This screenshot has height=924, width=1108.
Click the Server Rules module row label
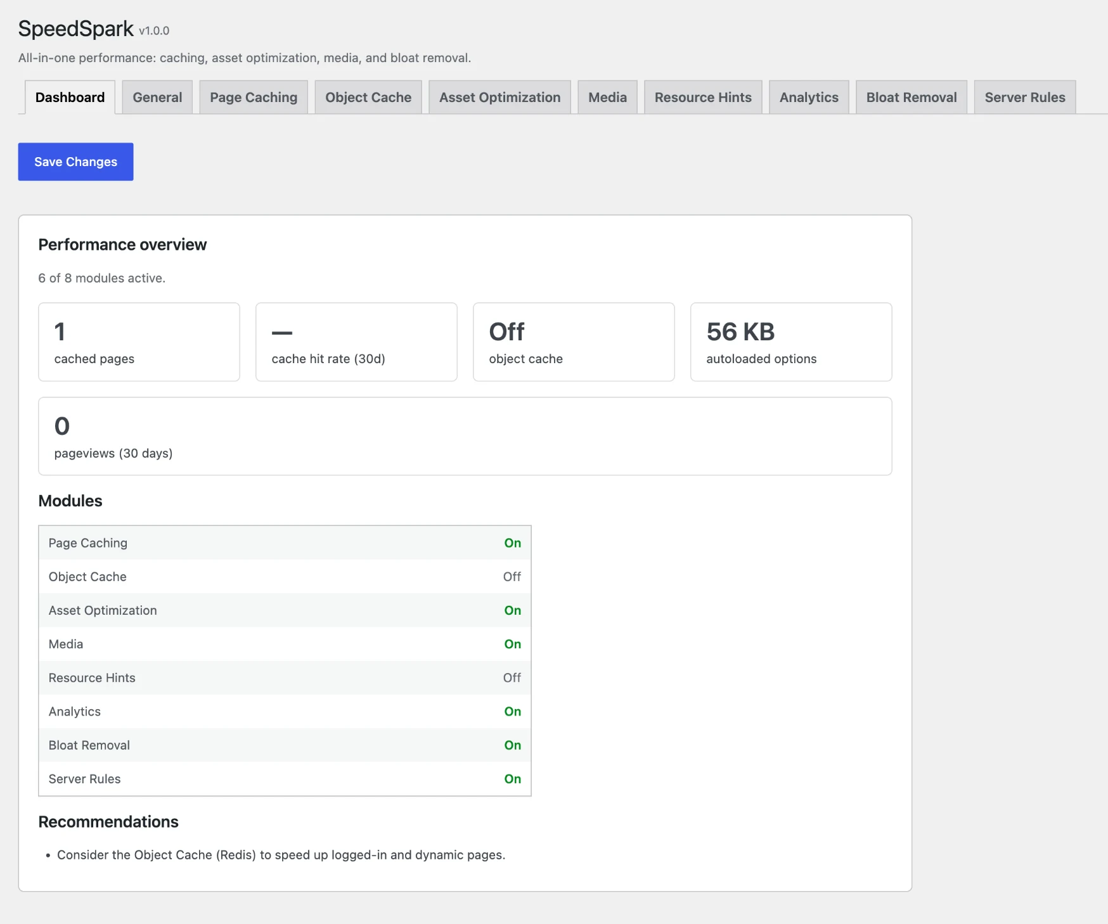click(x=84, y=779)
